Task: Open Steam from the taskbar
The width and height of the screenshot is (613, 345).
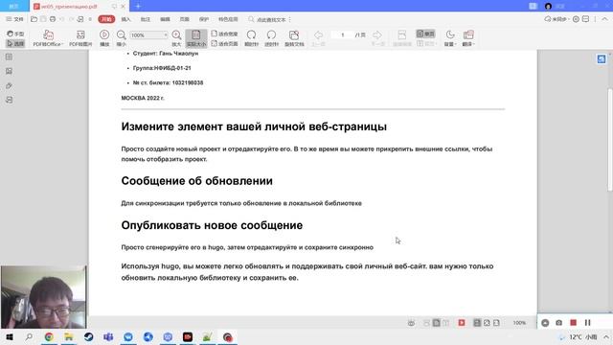Action: (89, 336)
